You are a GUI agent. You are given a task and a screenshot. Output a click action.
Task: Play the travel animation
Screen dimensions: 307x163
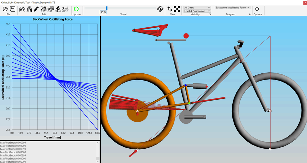pyautogui.click(x=160, y=9)
